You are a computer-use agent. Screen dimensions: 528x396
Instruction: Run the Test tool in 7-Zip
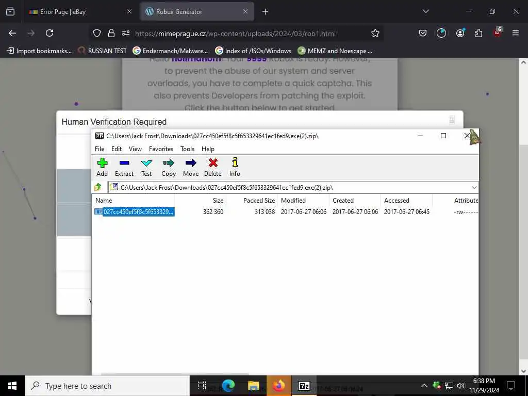(x=146, y=167)
